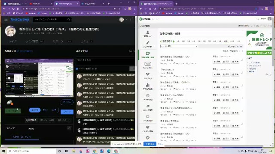
Task: Tick the checkbox for article 第１１話
Action: [242, 124]
